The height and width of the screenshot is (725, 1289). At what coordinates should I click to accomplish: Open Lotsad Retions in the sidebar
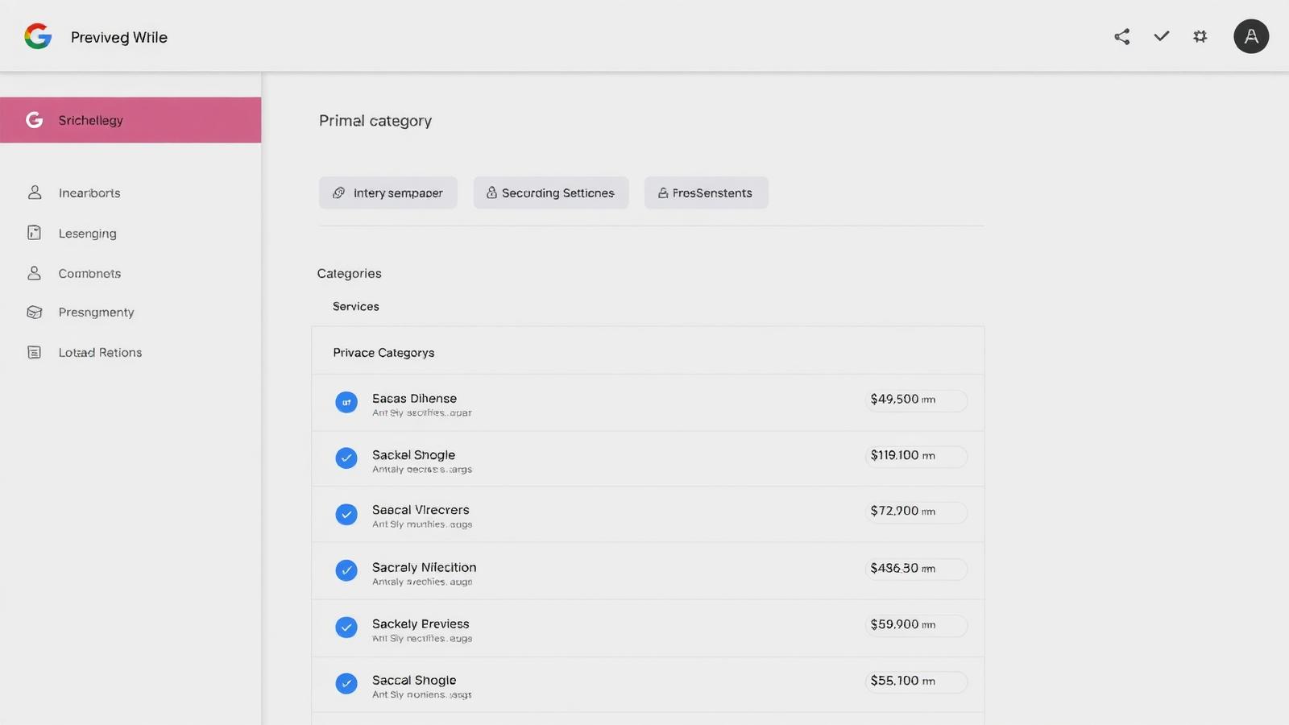coord(100,352)
